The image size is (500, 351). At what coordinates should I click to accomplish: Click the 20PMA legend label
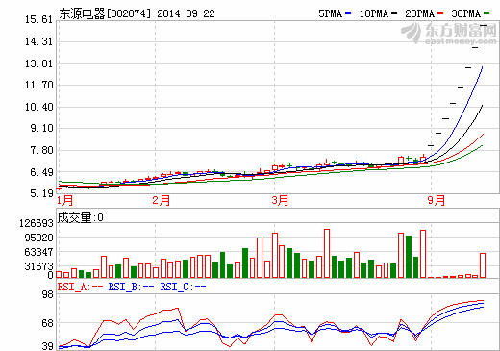point(420,13)
